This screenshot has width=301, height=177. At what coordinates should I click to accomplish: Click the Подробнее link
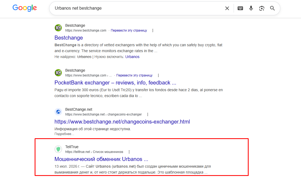click(64, 134)
